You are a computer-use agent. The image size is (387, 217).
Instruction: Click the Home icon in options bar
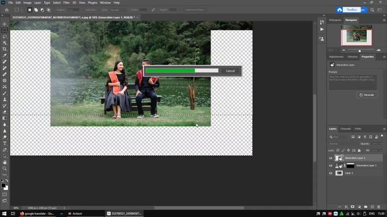coord(7,10)
